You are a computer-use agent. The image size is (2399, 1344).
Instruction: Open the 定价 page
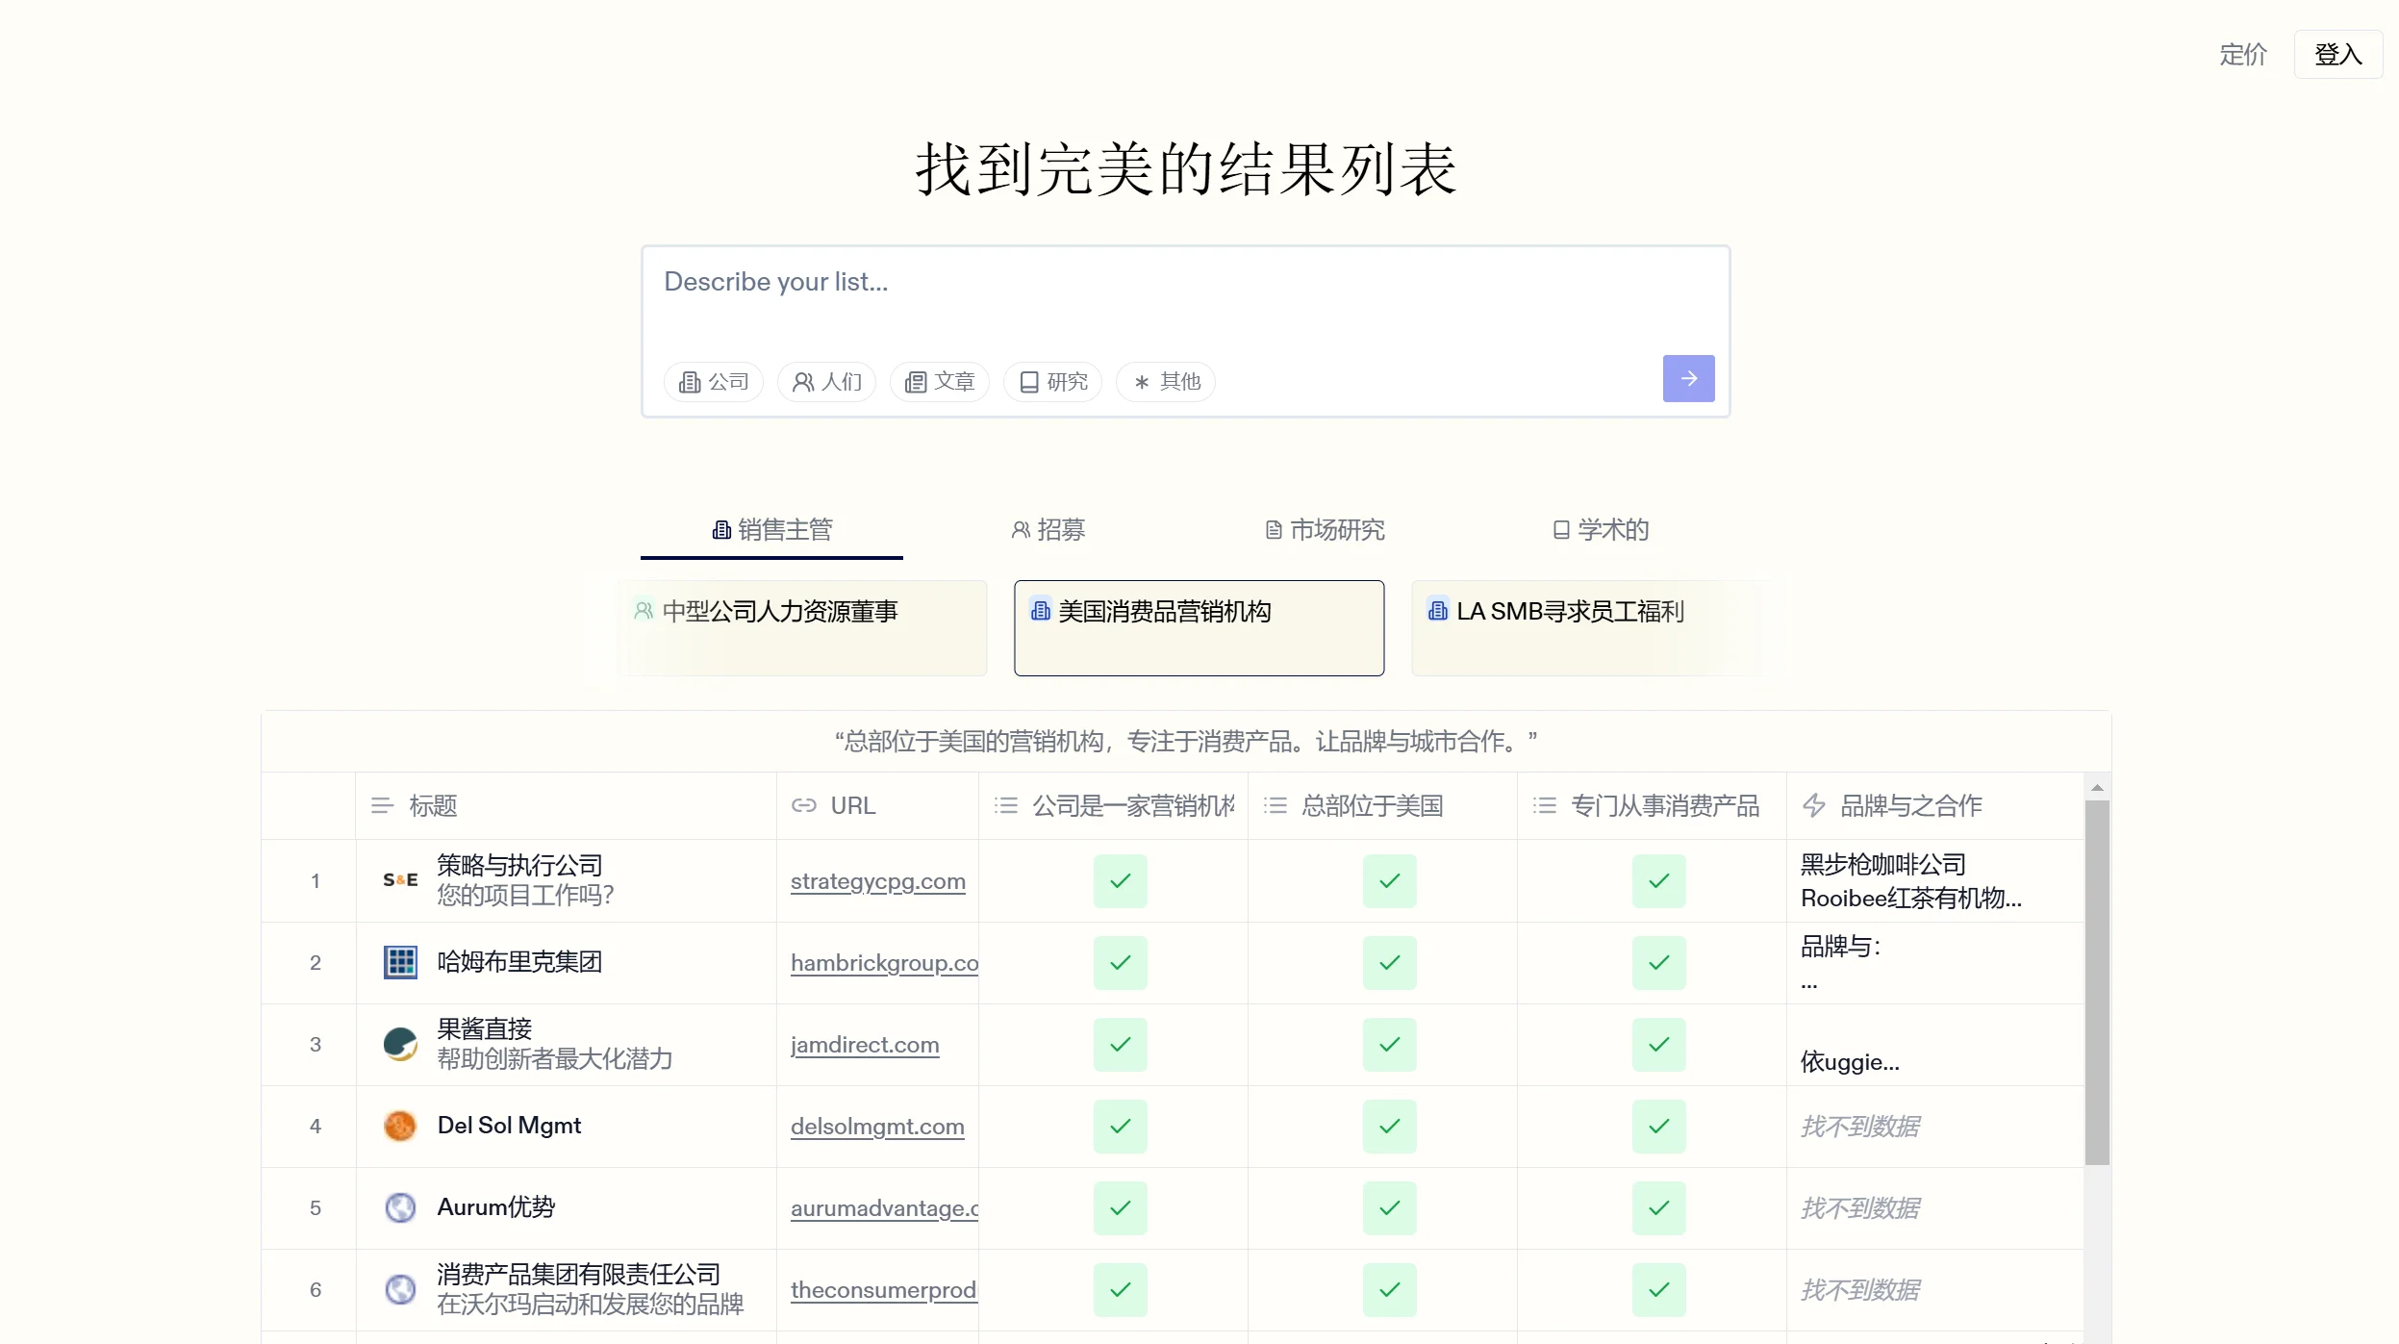pos(2242,55)
